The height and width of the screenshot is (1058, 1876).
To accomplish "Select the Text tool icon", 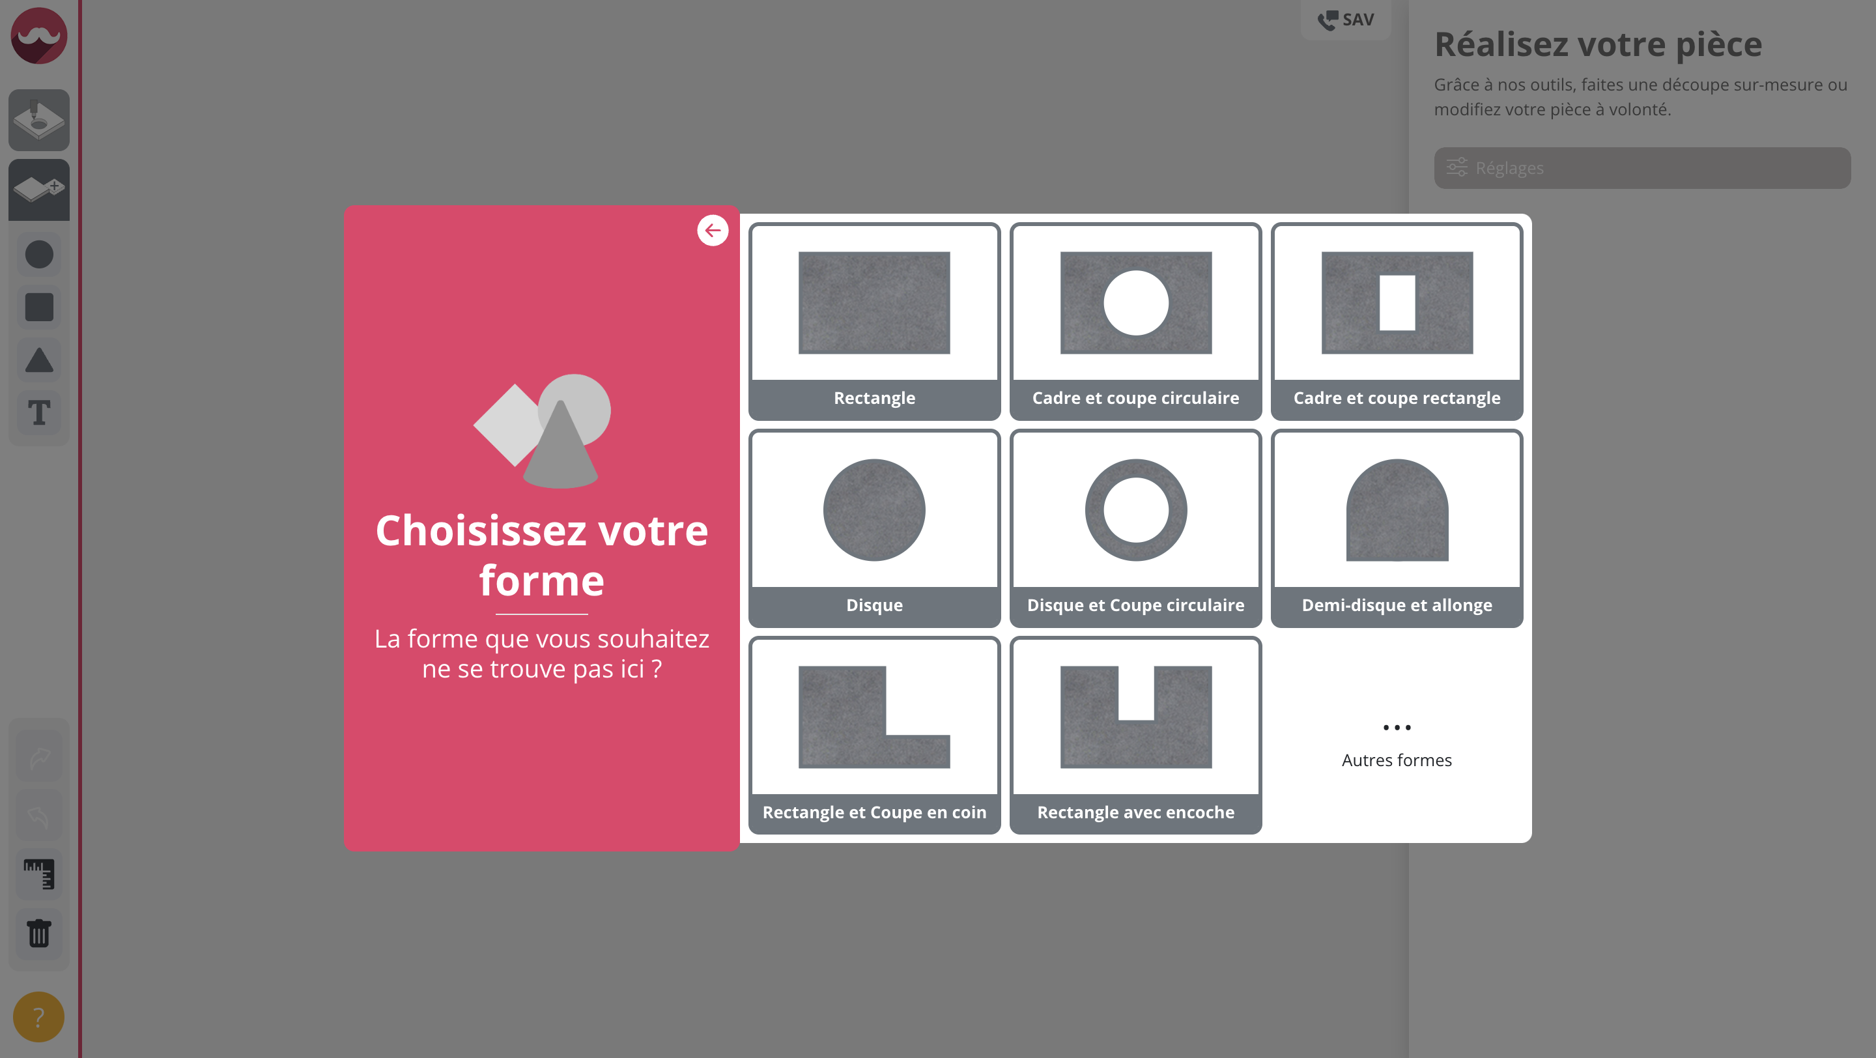I will [39, 413].
